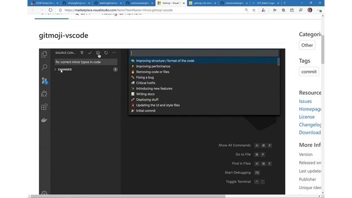Select the Source Control branch icon
Viewport: 352px width, 198px height.
(45, 81)
